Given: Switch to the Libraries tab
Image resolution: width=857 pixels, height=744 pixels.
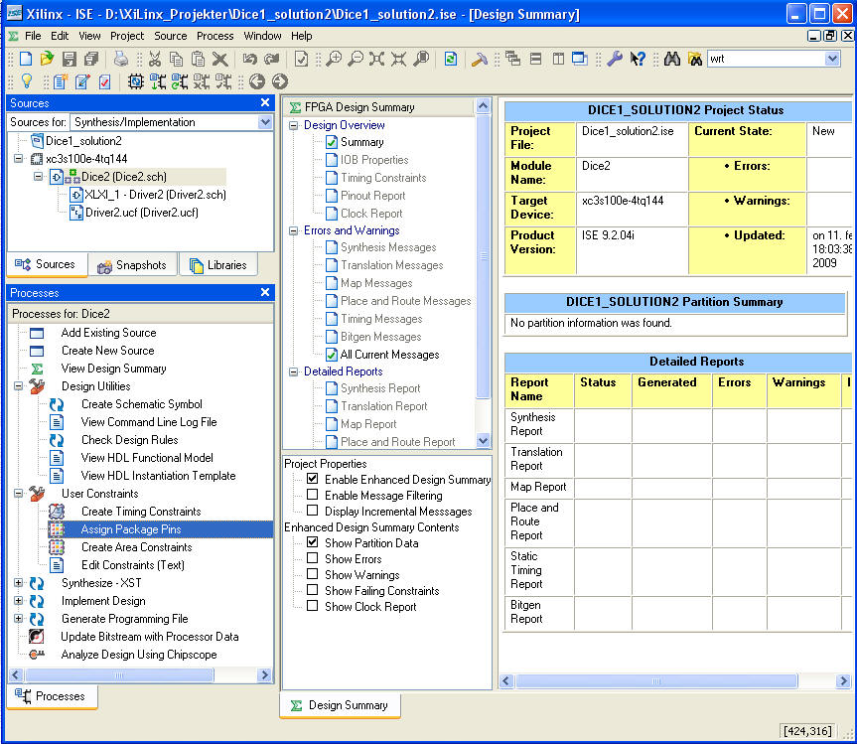Looking at the screenshot, I should point(218,265).
